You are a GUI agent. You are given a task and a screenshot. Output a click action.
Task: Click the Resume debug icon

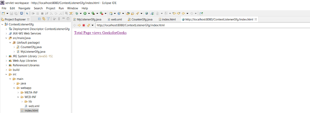(33, 13)
